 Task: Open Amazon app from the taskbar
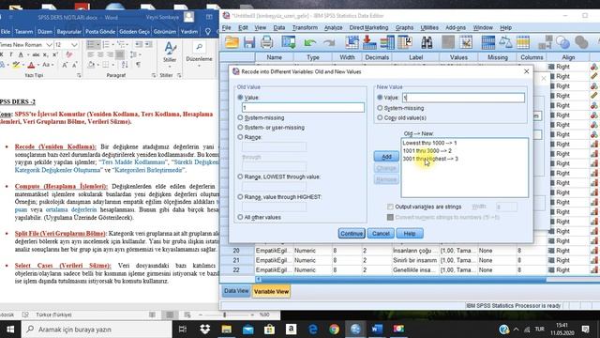(292, 329)
